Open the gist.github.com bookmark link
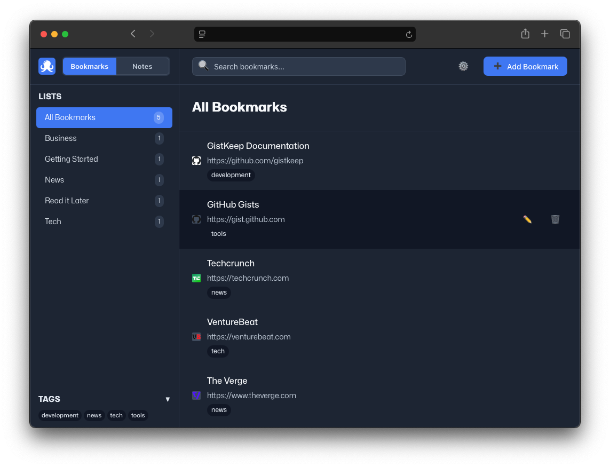This screenshot has width=610, height=467. (x=246, y=219)
